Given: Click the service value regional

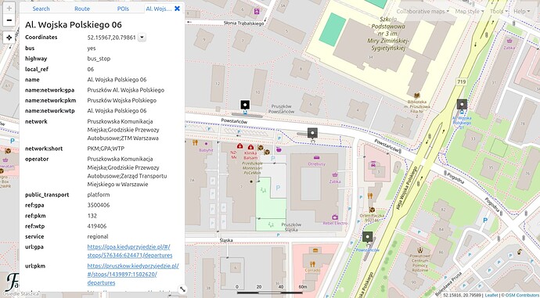Looking at the screenshot, I should coord(98,236).
